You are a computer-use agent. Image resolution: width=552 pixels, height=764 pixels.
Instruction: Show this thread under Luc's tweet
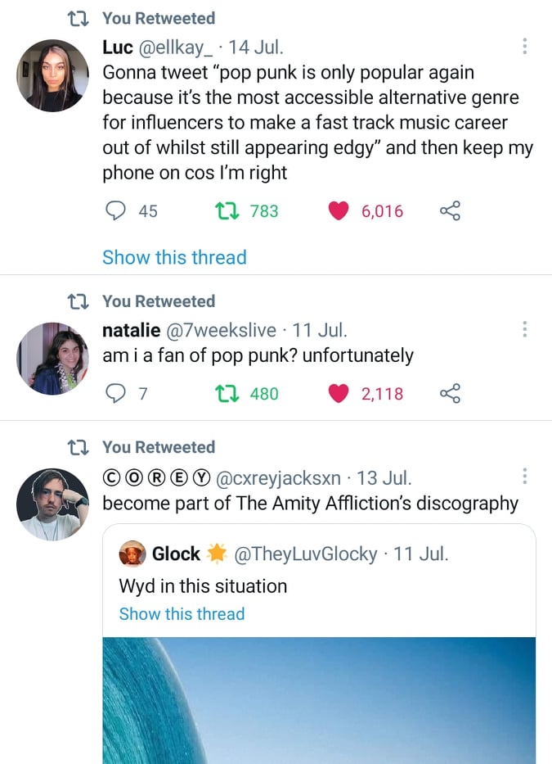174,257
